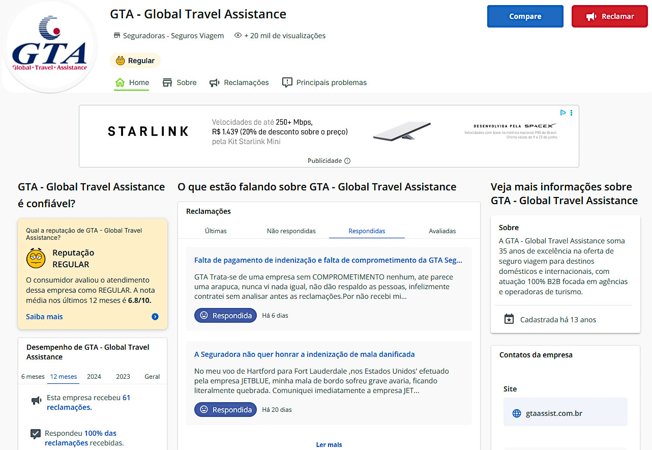The image size is (652, 450).
Task: Click the Compare button
Action: 525,16
